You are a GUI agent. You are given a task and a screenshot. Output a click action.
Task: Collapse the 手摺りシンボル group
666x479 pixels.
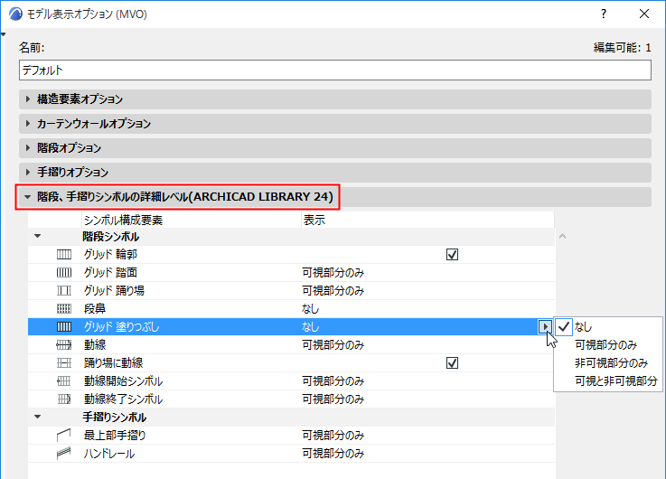tap(38, 417)
